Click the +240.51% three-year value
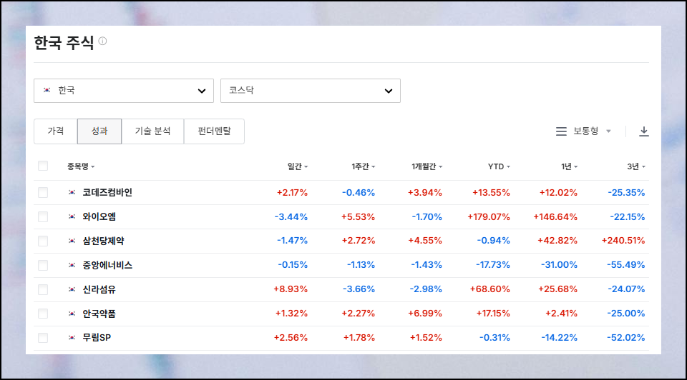This screenshot has width=687, height=380. point(623,241)
